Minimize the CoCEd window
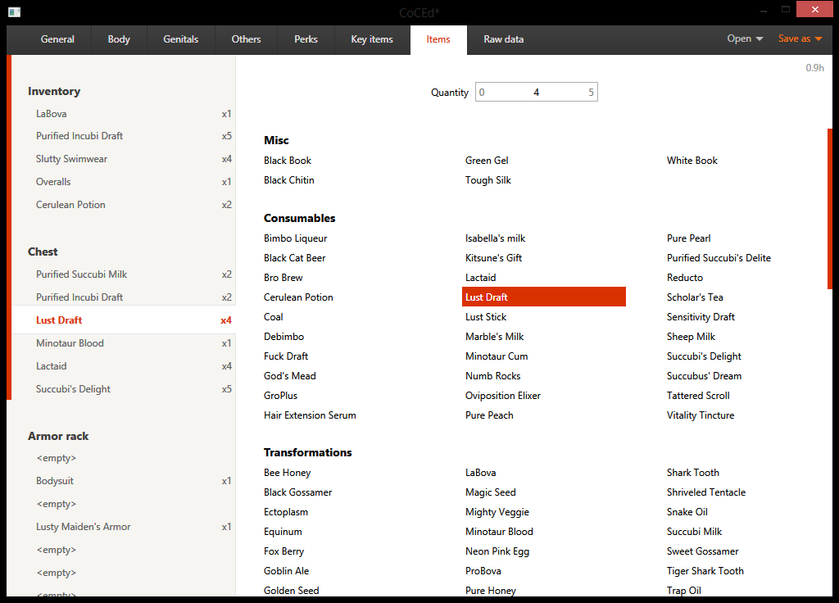The image size is (839, 603). coord(763,10)
